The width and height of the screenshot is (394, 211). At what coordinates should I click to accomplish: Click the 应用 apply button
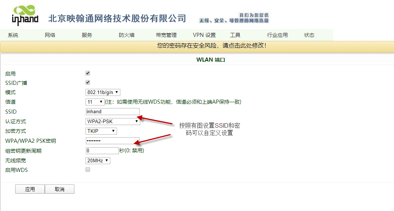coord(30,189)
